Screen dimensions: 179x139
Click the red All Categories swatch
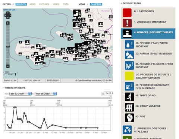click(127, 13)
